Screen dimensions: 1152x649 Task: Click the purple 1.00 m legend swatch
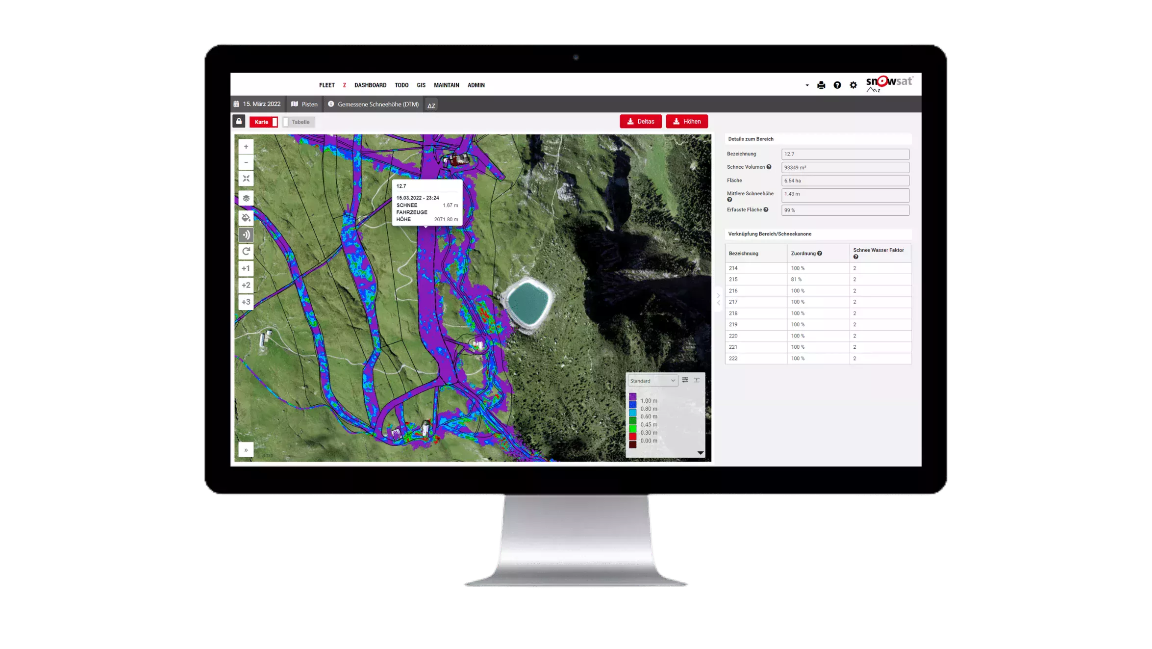point(633,397)
